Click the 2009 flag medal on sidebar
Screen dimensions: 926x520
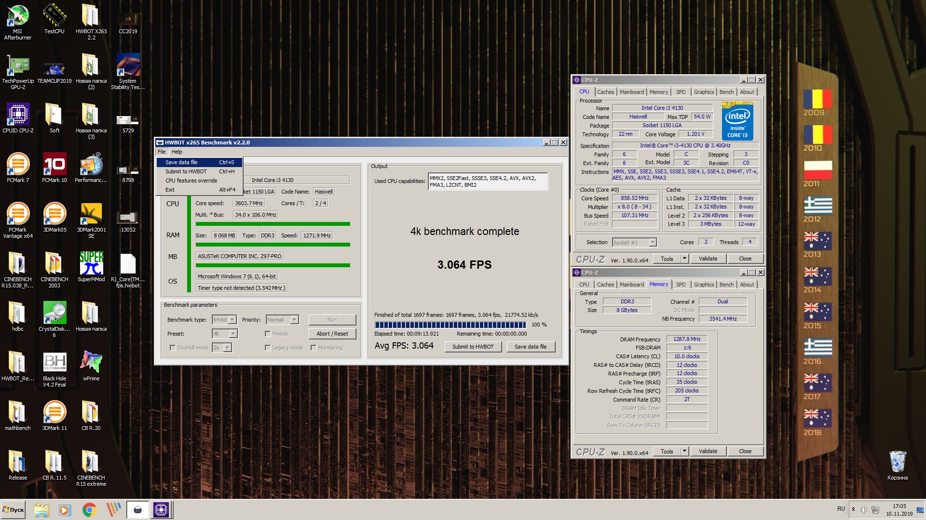coord(817,103)
